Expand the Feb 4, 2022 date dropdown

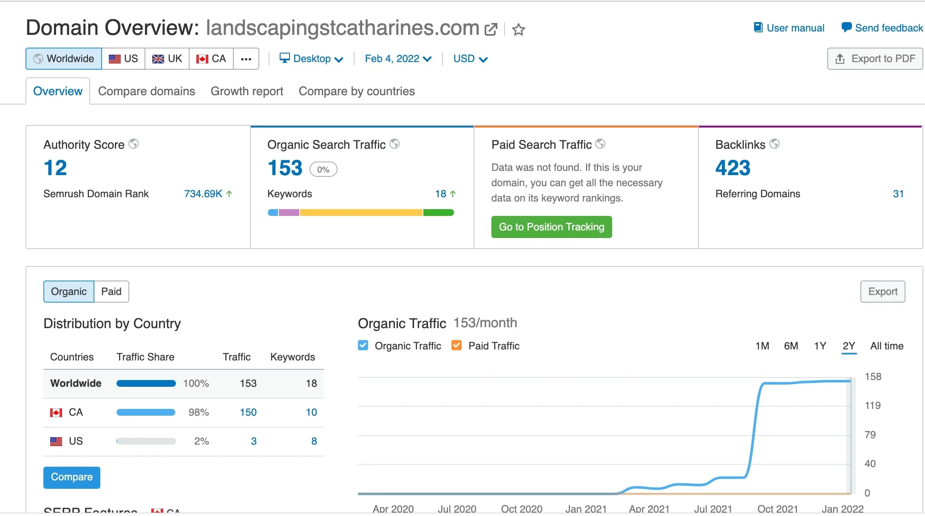398,59
